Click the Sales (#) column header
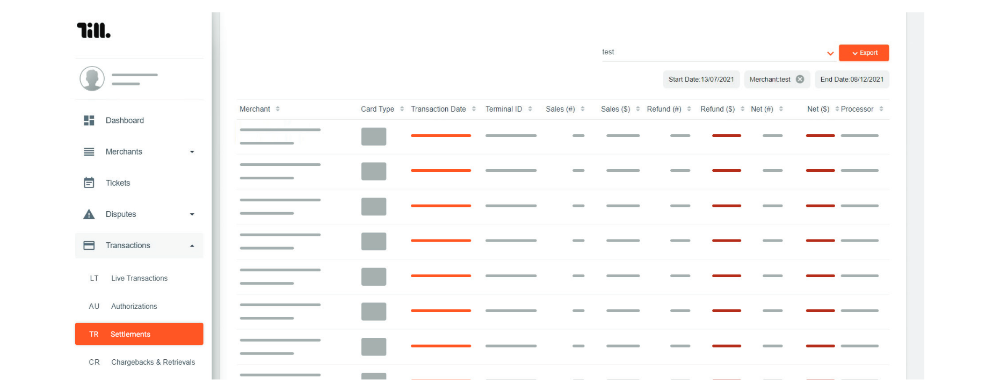Viewport: 1000px width, 384px height. coord(560,109)
